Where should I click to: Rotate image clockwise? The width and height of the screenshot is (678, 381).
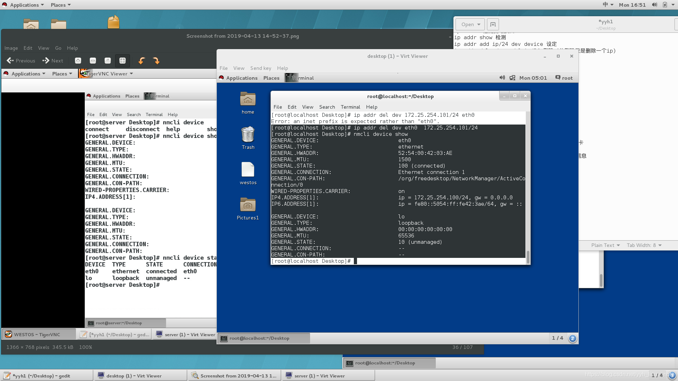[156, 61]
